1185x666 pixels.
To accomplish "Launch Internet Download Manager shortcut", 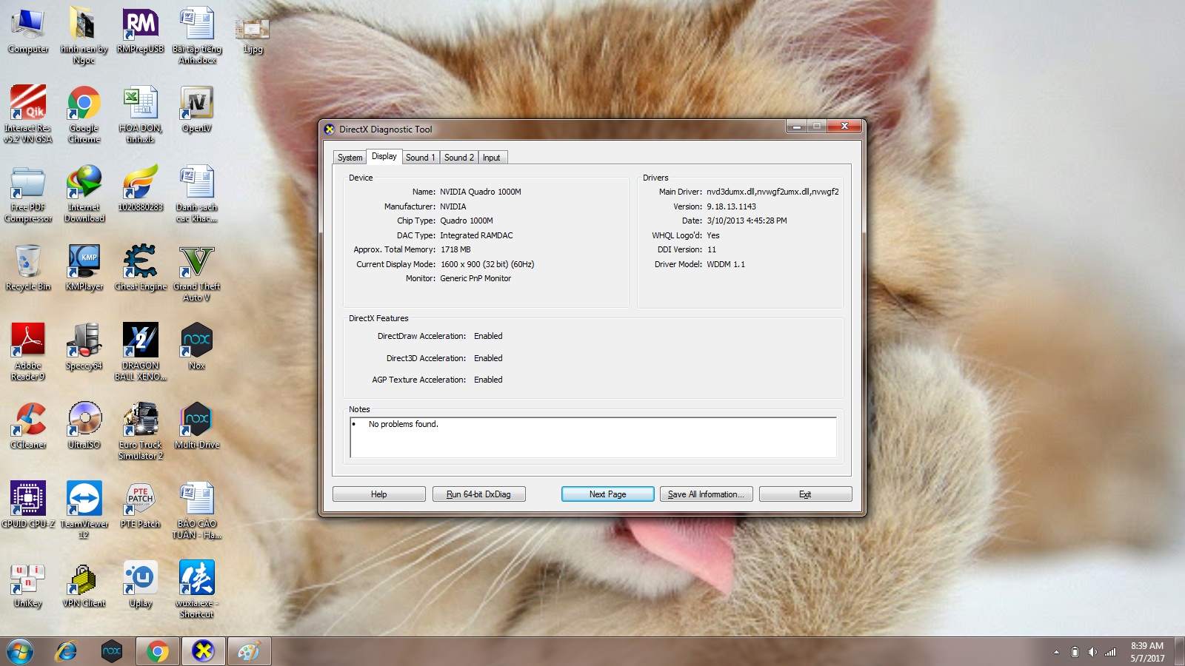I will click(x=84, y=193).
